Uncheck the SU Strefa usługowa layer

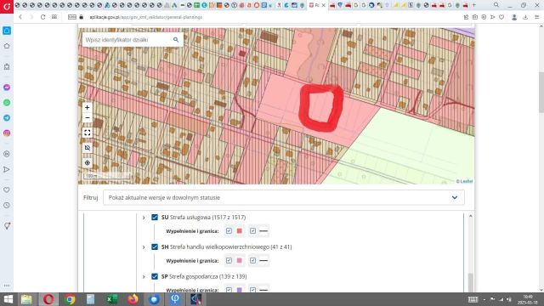click(x=155, y=218)
